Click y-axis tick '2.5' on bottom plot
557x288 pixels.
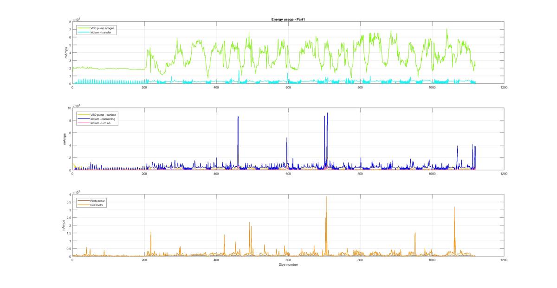[x=69, y=218]
